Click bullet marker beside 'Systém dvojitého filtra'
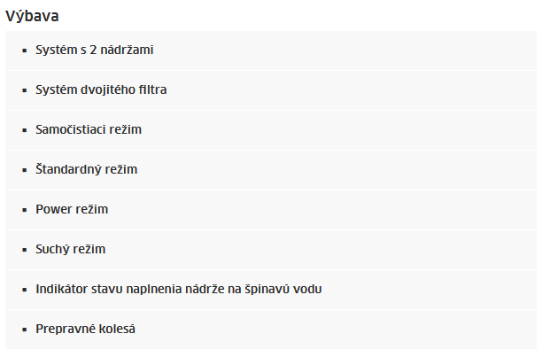This screenshot has width=550, height=357. [x=25, y=90]
